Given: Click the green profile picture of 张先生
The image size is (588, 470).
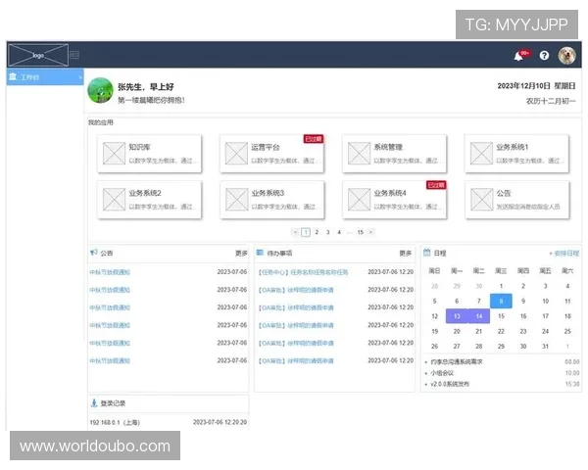Looking at the screenshot, I should [x=100, y=90].
